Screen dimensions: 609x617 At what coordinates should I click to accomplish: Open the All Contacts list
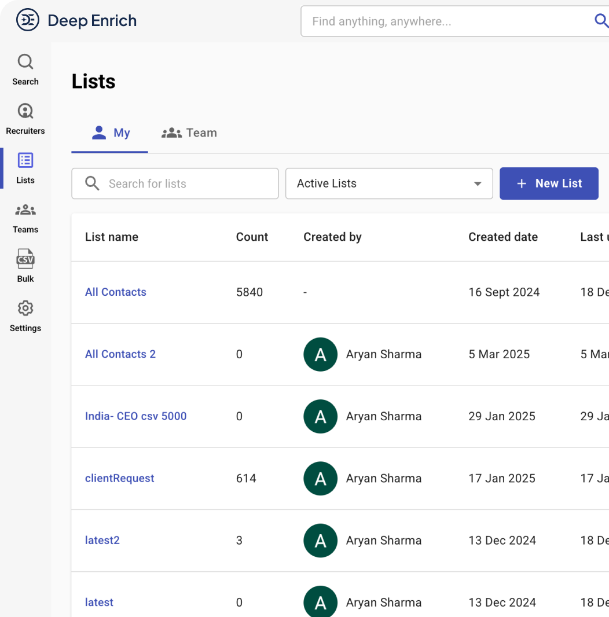(x=116, y=292)
